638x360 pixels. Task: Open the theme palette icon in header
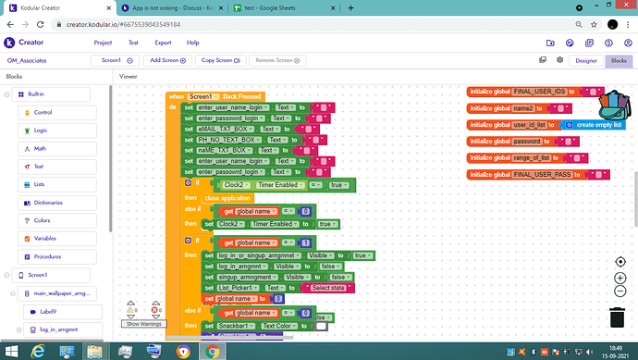(570, 43)
